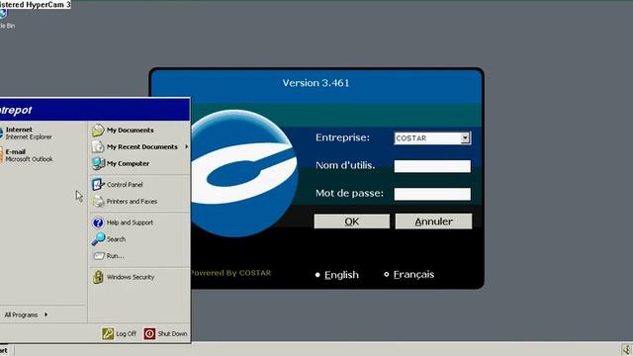Click the Version 3.461 text
The image size is (633, 356).
click(316, 83)
